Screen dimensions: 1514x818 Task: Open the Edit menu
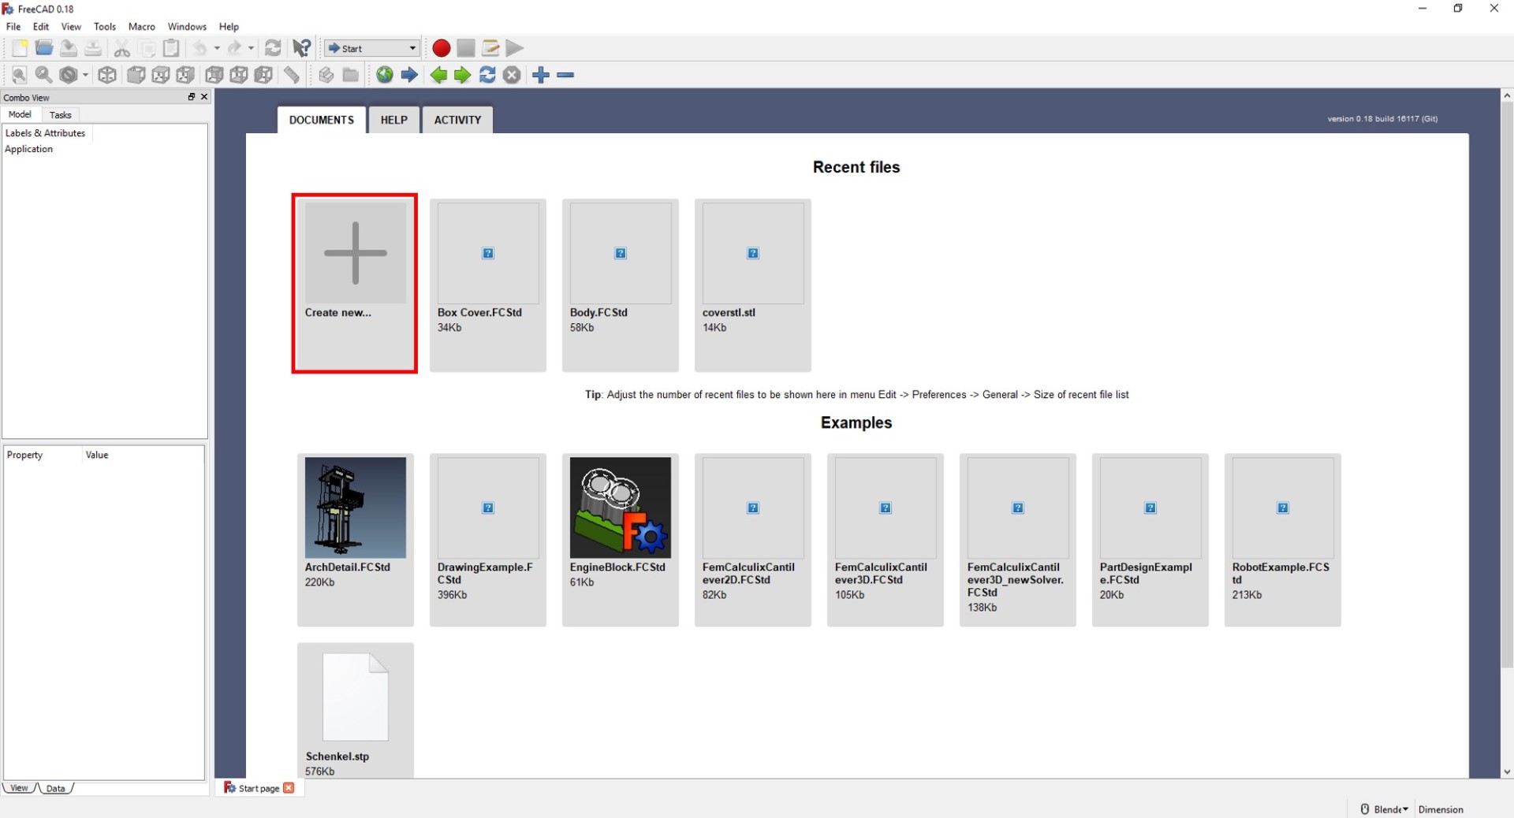41,26
